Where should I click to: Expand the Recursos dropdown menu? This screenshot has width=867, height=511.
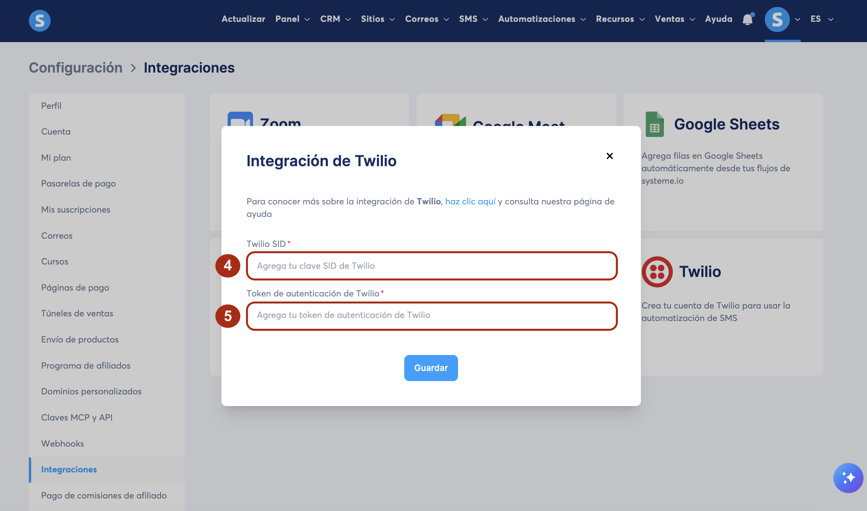[x=620, y=19]
